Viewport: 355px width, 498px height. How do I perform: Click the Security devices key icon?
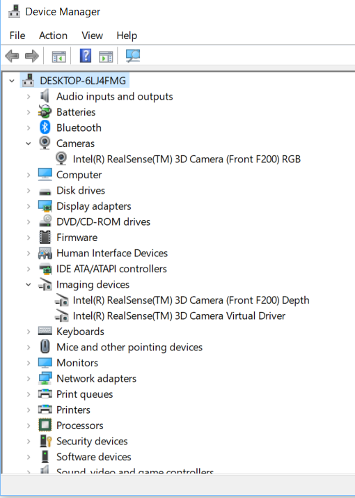46,441
